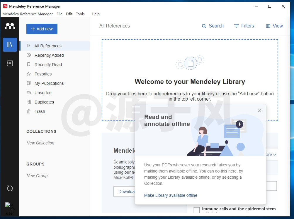294x219 pixels.
Task: Click the Search magnifier icon
Action: 204,26
